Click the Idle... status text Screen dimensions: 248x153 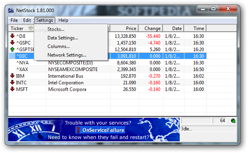pyautogui.click(x=187, y=129)
